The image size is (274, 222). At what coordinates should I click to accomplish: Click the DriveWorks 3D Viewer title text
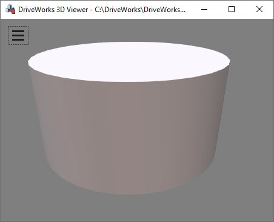102,10
